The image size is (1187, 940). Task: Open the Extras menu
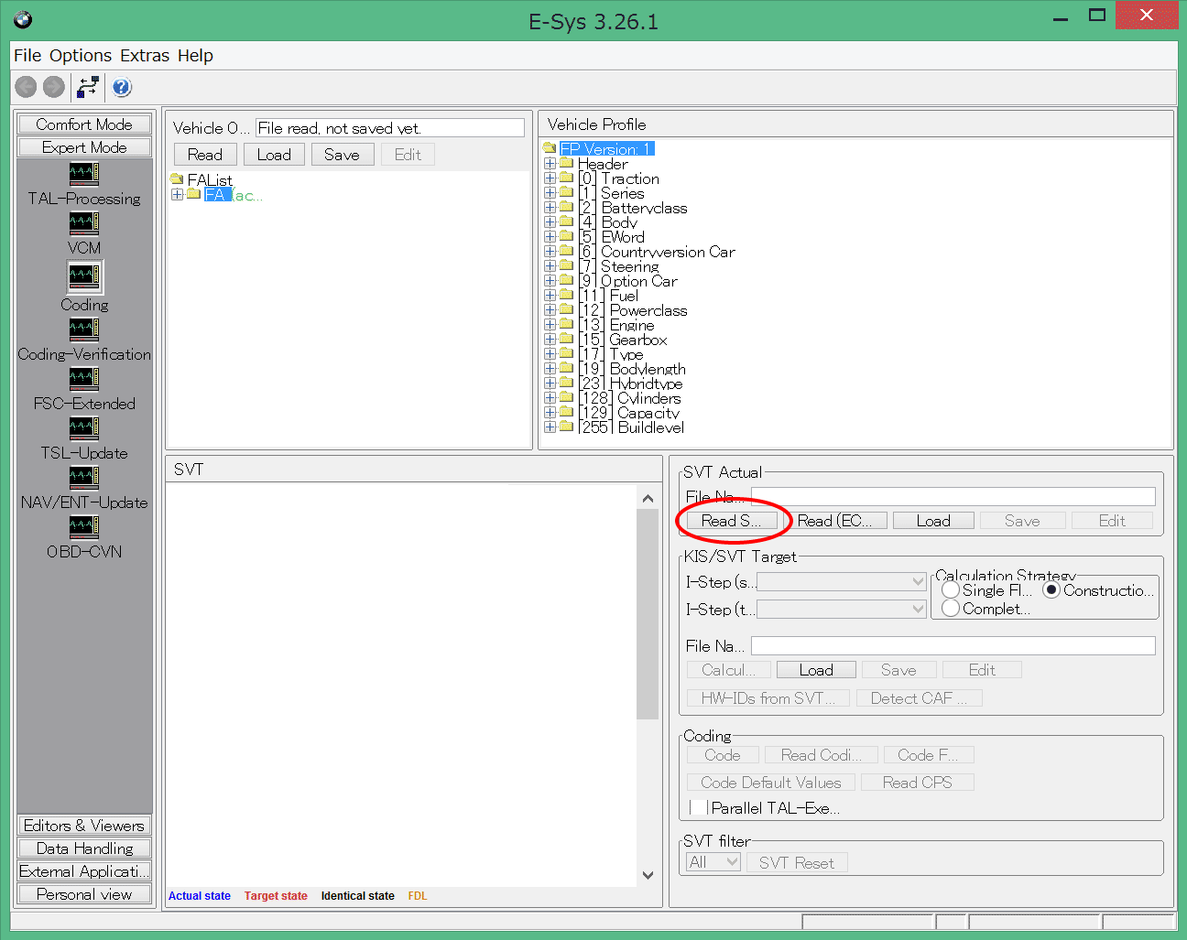pyautogui.click(x=145, y=55)
